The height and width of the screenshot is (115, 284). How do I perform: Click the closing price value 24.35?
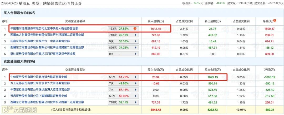197,3
